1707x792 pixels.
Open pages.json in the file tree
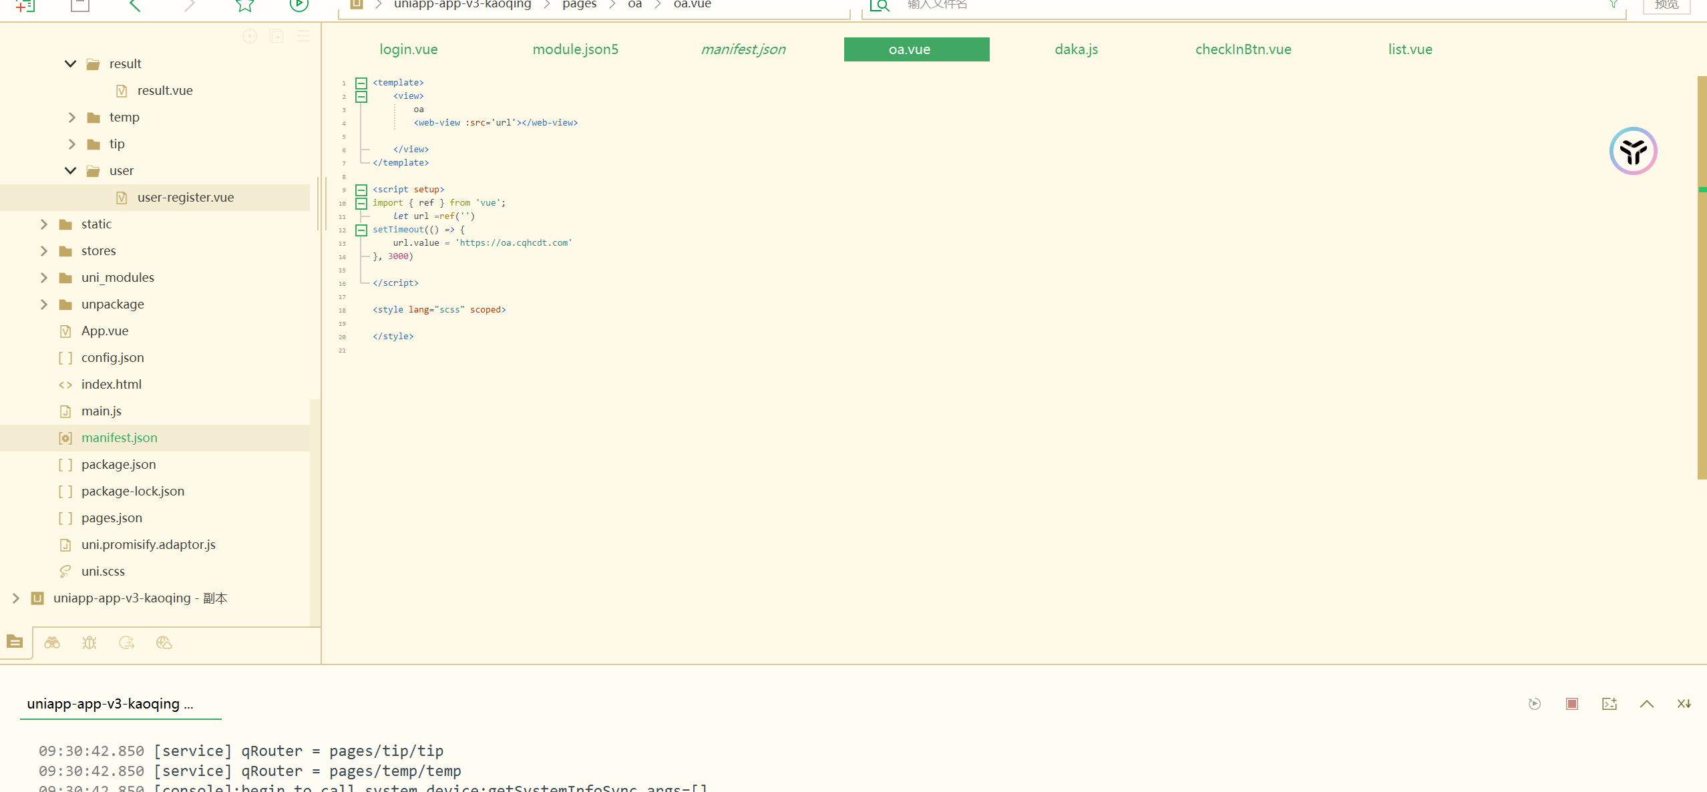click(x=112, y=518)
